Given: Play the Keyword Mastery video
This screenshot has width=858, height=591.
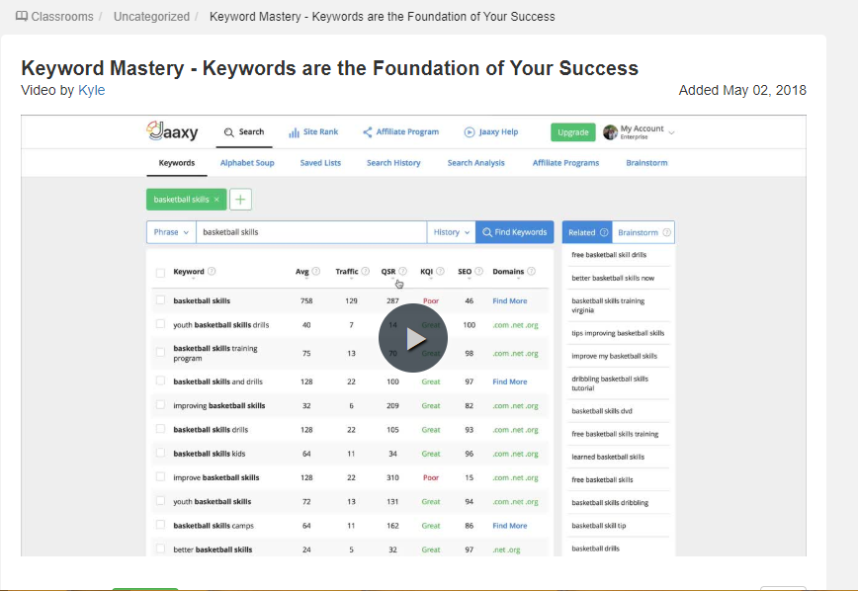Looking at the screenshot, I should pos(413,338).
